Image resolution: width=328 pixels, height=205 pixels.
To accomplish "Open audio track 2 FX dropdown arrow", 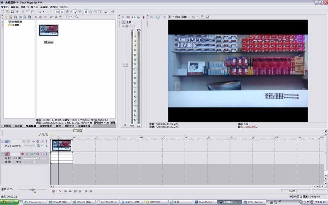I will tap(35, 154).
